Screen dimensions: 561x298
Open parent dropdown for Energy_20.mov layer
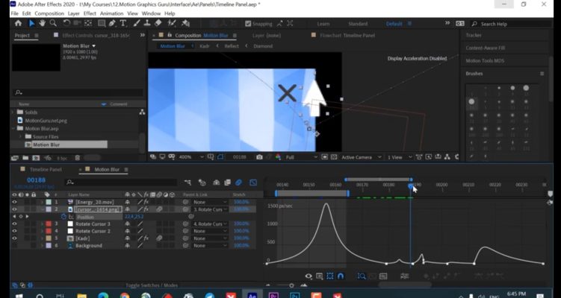point(210,202)
